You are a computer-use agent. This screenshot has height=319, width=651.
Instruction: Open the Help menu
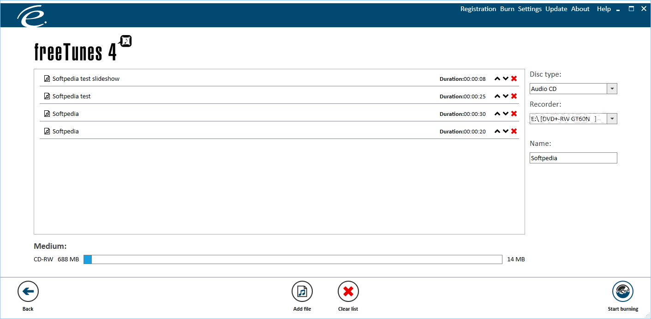click(x=603, y=9)
